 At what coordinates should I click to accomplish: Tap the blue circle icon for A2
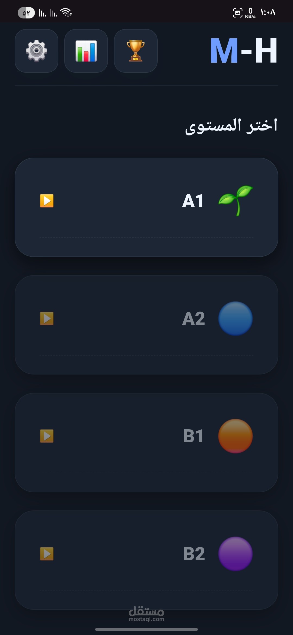pyautogui.click(x=235, y=319)
